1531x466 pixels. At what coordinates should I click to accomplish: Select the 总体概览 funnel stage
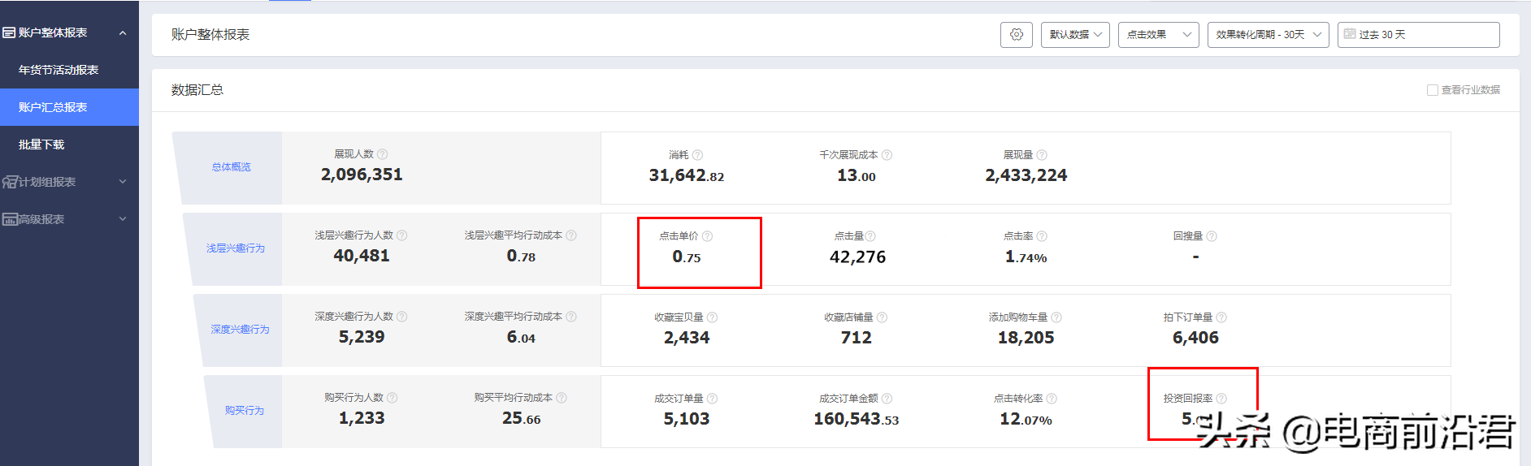point(231,167)
